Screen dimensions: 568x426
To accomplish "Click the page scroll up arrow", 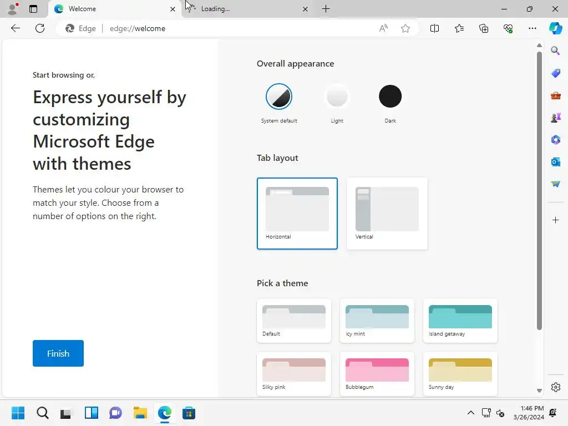I will [x=539, y=45].
